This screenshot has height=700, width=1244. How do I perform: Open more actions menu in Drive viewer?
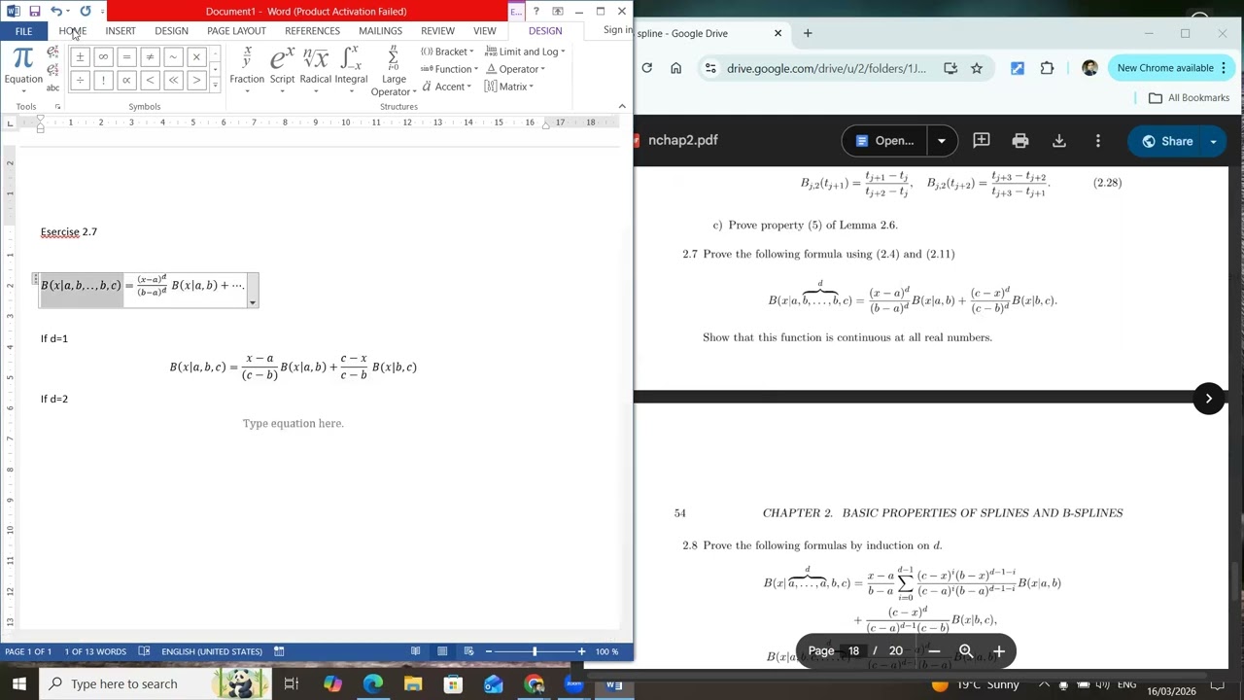point(1098,141)
